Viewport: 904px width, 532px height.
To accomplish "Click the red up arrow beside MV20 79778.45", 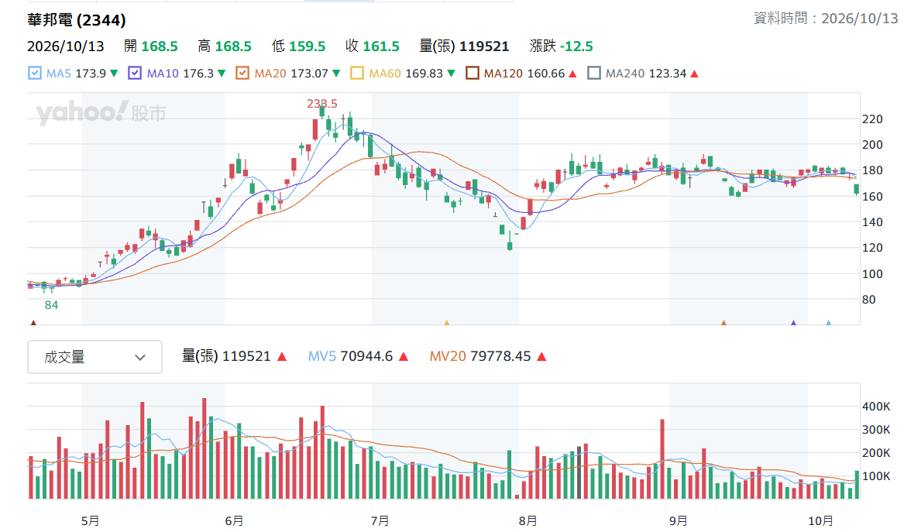I will [x=541, y=357].
